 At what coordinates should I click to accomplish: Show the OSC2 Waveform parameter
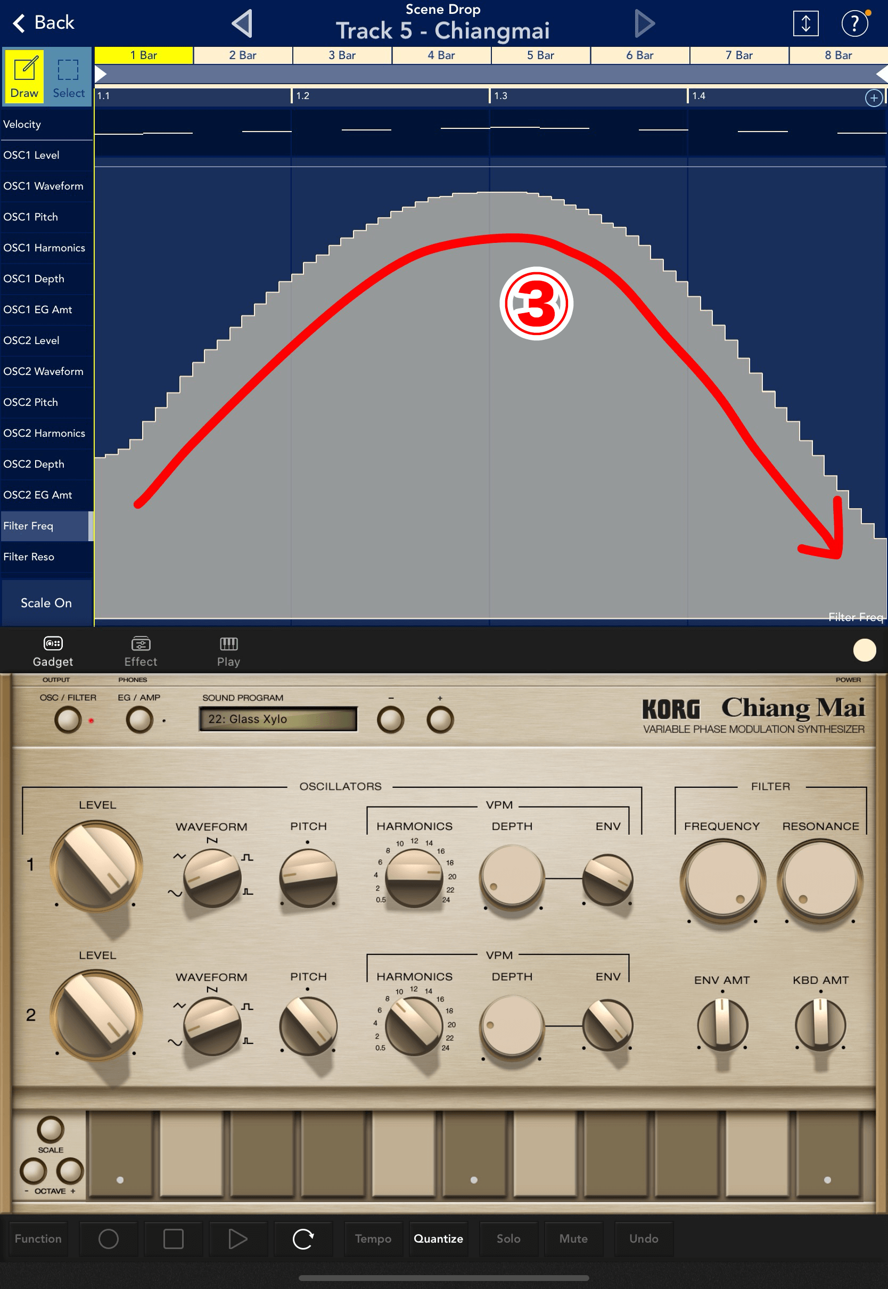(46, 371)
